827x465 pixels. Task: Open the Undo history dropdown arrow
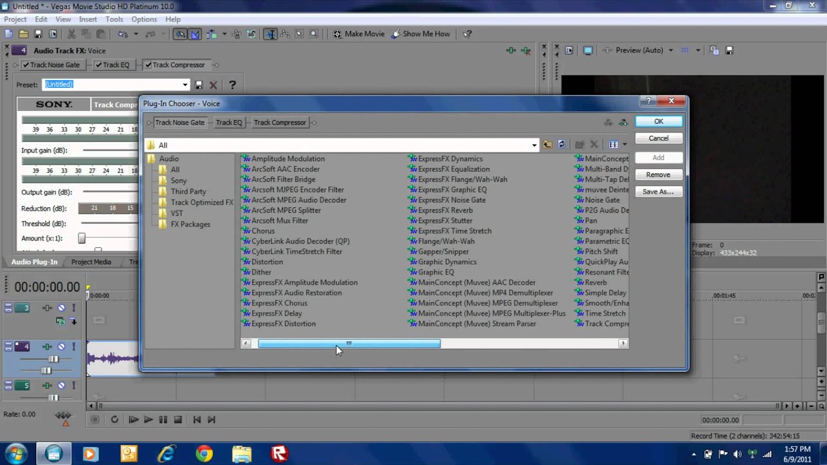[x=136, y=34]
